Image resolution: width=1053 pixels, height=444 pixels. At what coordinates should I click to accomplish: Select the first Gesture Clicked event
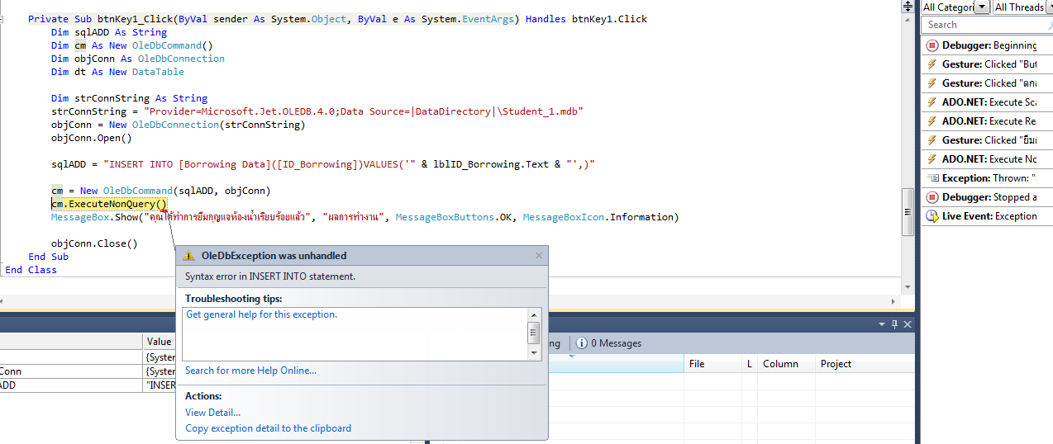[987, 64]
